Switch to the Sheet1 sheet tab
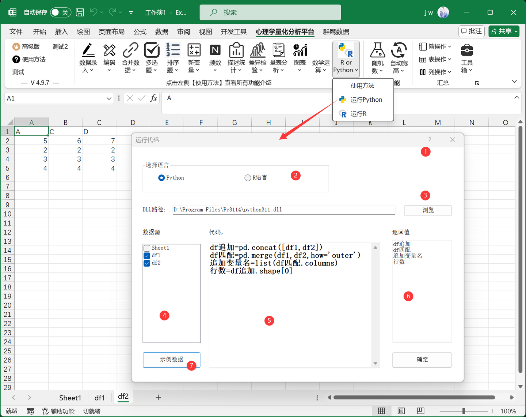 click(x=70, y=398)
